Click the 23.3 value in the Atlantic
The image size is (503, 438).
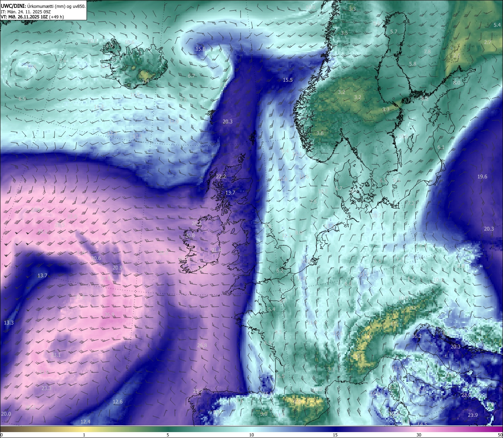tap(46, 388)
